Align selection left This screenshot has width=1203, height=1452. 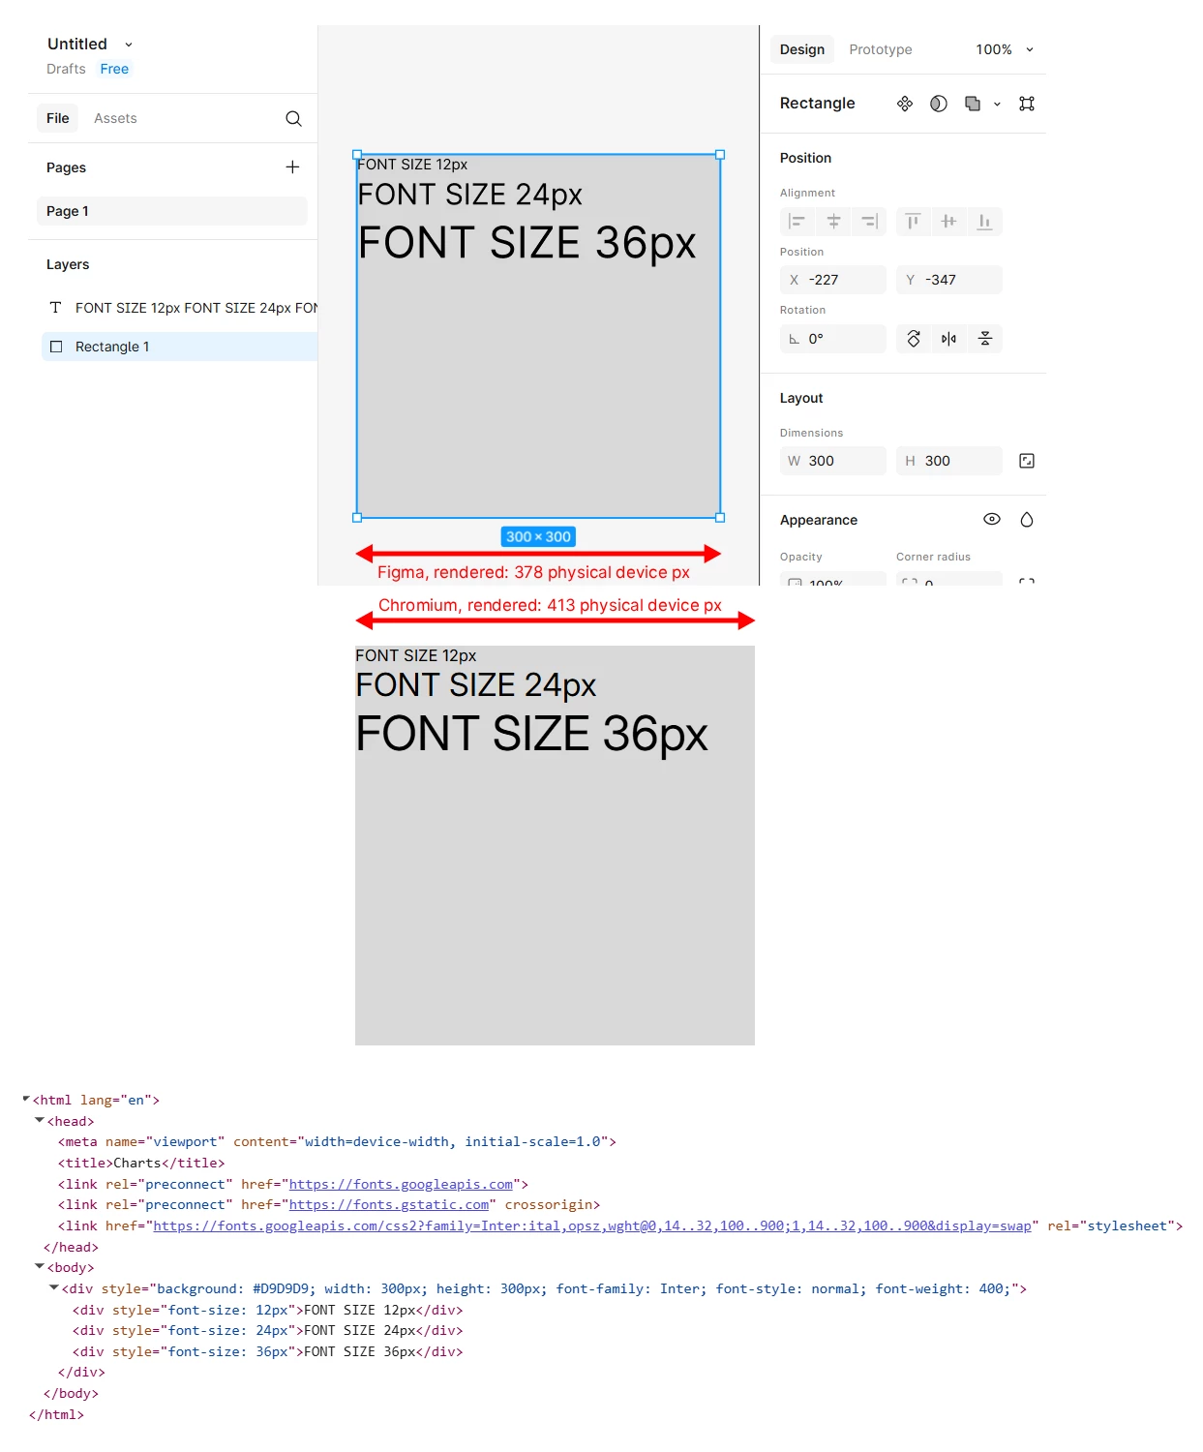point(797,222)
